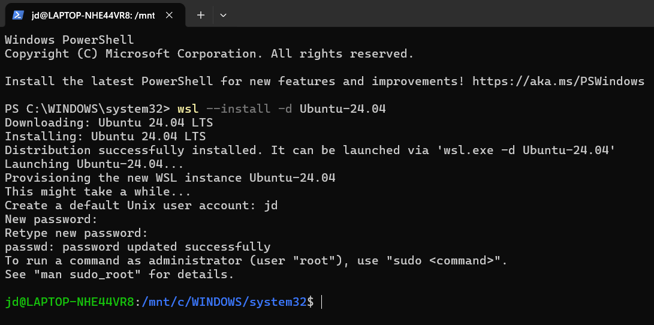Viewport: 654px width, 325px height.
Task: Click the blue /mnt/c/WINDOWS/system32 path
Action: pos(224,302)
